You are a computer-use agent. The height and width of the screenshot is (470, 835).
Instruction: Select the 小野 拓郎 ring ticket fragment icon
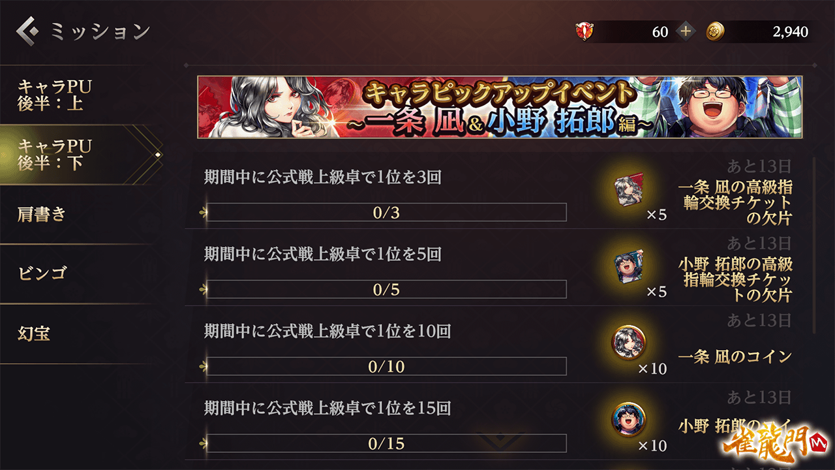630,267
